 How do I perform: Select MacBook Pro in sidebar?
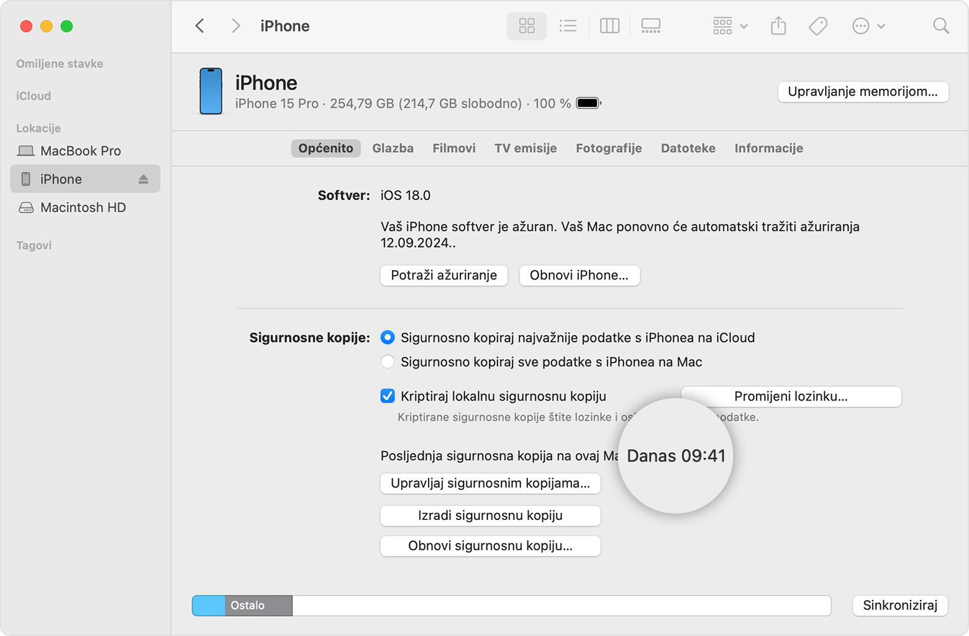tap(85, 151)
